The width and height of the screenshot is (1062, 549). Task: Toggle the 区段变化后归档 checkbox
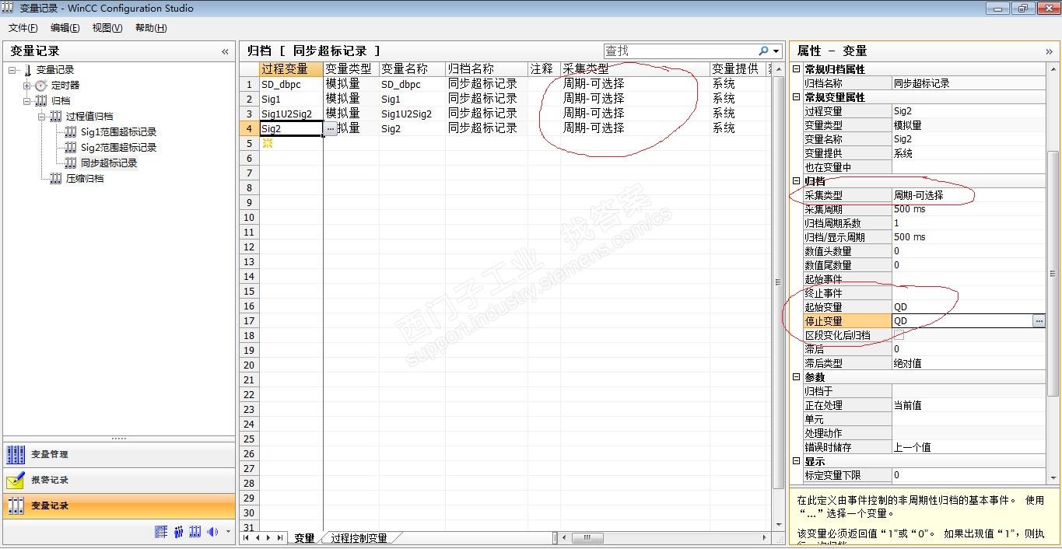899,335
